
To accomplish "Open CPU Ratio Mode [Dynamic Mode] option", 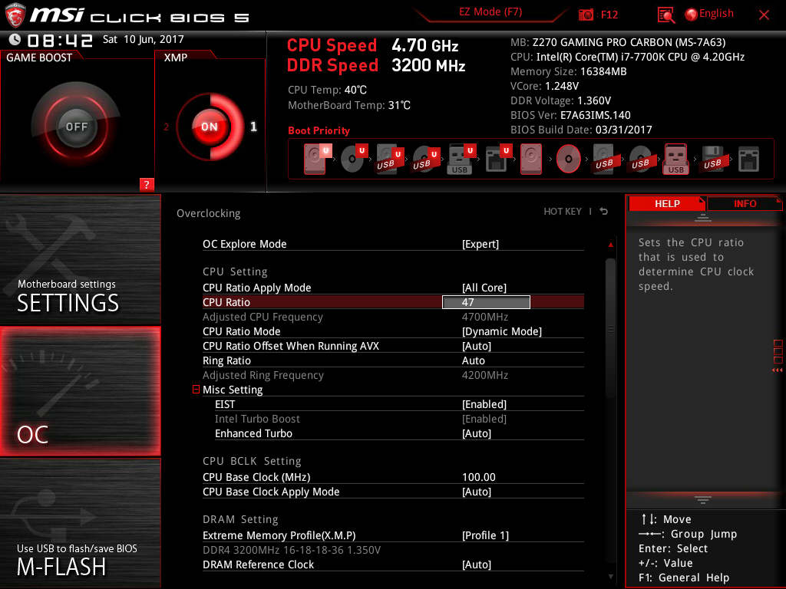I will [393, 331].
